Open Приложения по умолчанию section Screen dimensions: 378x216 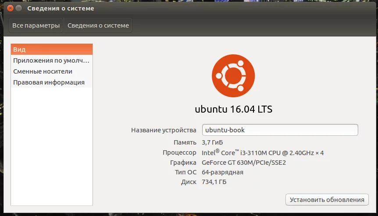[x=52, y=60]
